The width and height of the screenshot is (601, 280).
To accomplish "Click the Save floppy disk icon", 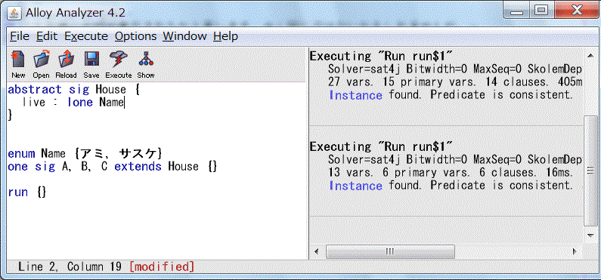I will point(91,65).
